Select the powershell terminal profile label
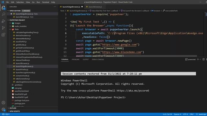 [191, 59]
